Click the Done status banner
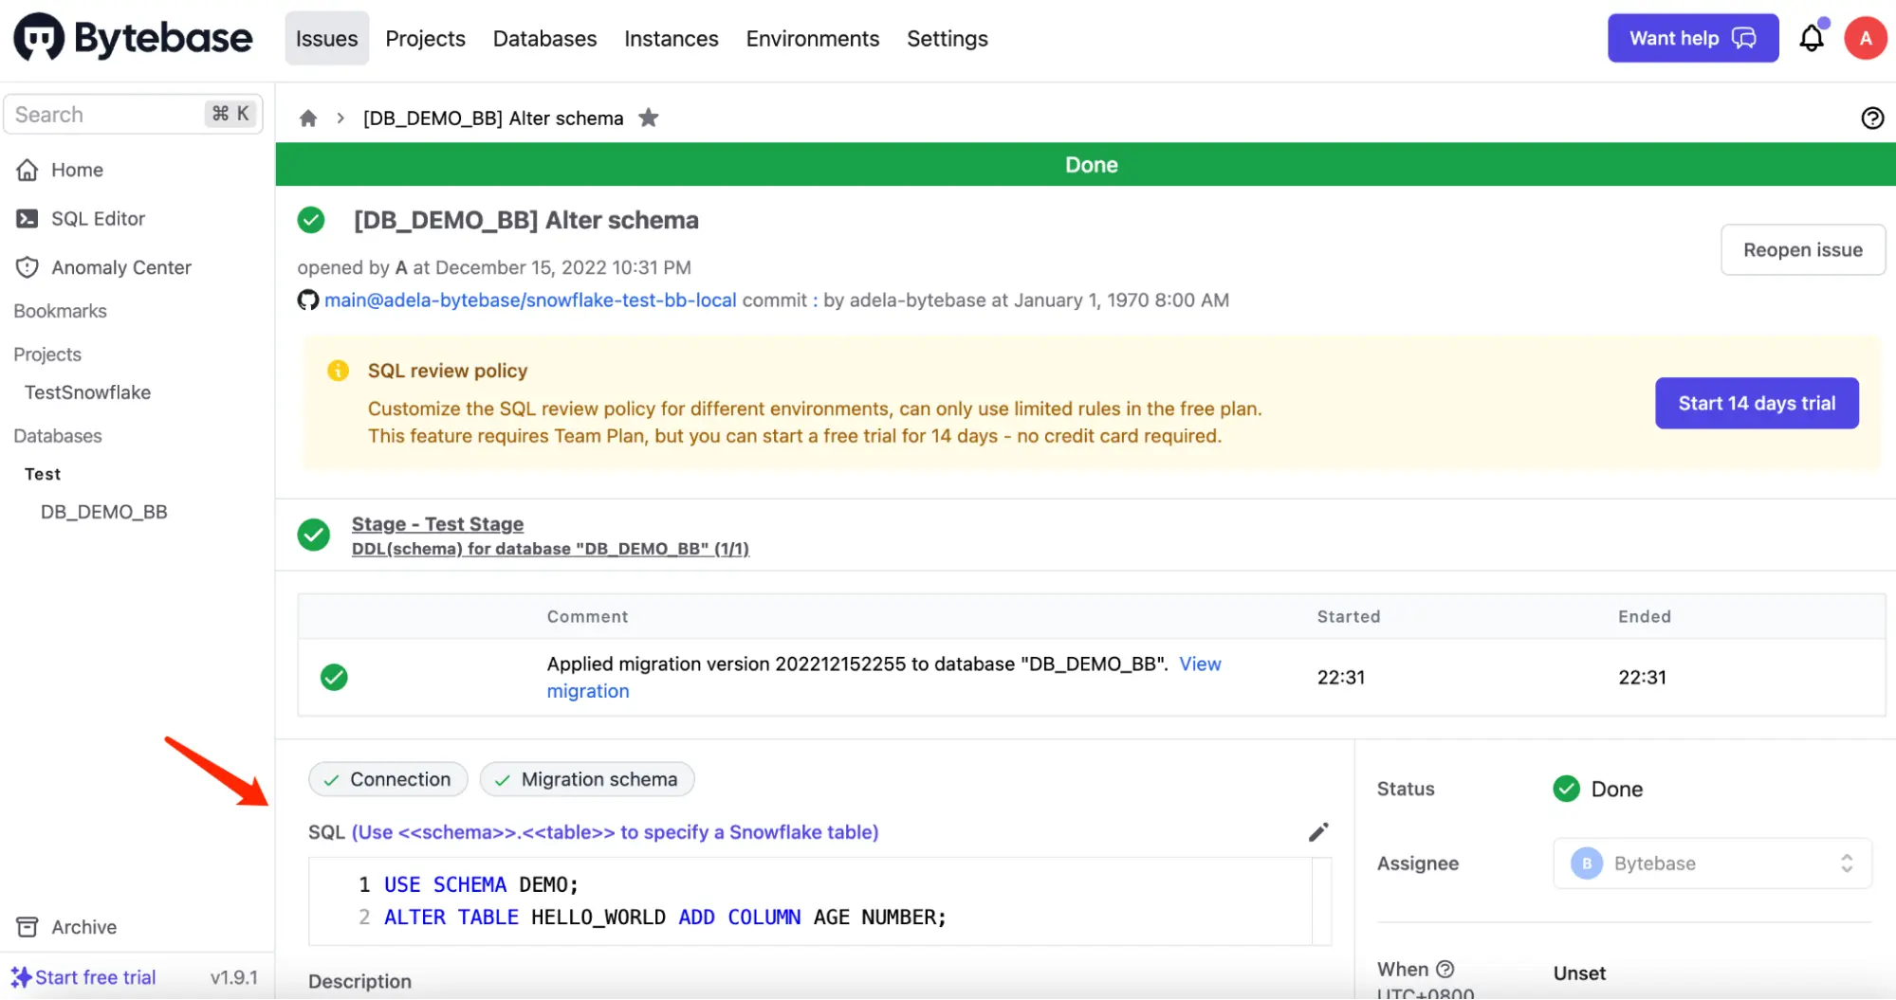 pyautogui.click(x=1085, y=165)
